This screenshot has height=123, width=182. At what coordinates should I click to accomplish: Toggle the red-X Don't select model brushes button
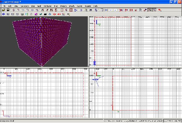pos(121,10)
